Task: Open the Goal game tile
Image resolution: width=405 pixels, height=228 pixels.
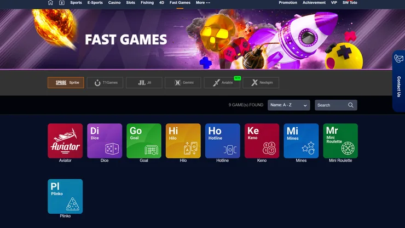Action: click(144, 141)
